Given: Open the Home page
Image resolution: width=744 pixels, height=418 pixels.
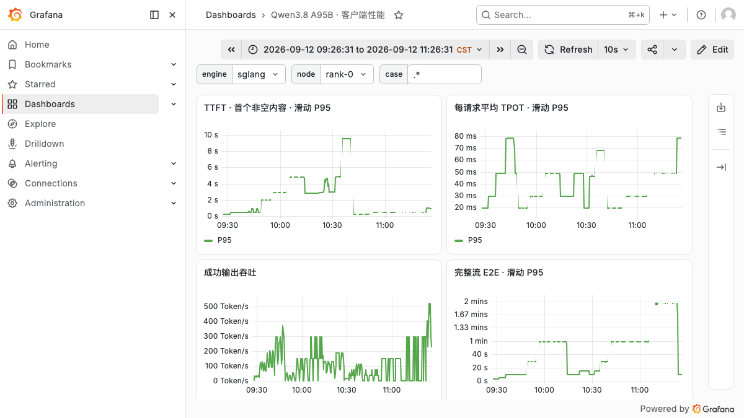Looking at the screenshot, I should point(37,45).
